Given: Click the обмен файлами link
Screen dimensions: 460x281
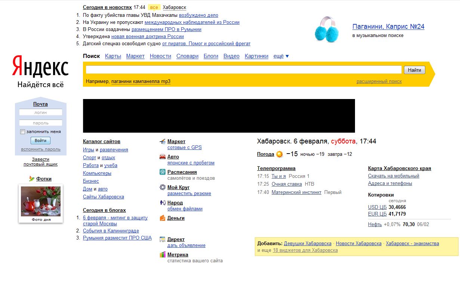Looking at the screenshot, I should 185,209.
